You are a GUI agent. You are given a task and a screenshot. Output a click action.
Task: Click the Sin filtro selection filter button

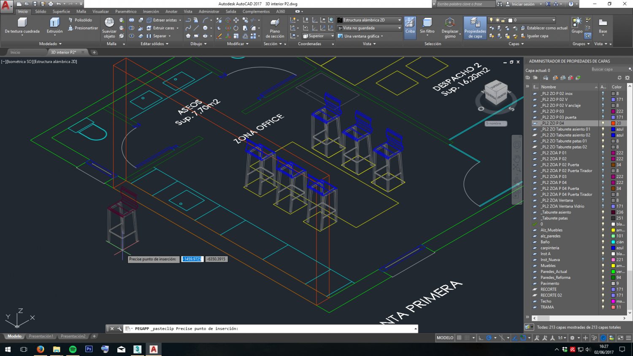pyautogui.click(x=427, y=26)
